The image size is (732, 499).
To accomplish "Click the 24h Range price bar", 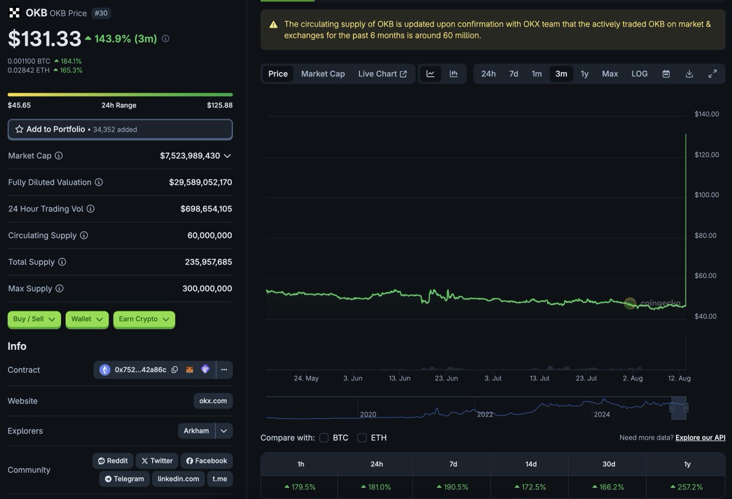I will point(120,95).
